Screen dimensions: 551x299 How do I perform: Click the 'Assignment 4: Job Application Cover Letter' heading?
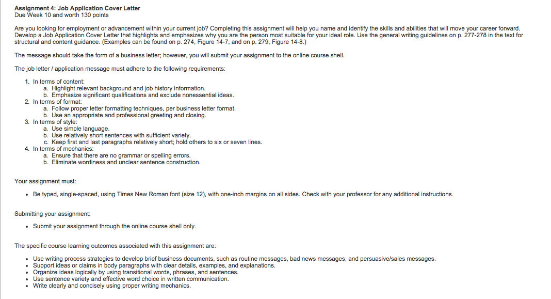pos(77,8)
